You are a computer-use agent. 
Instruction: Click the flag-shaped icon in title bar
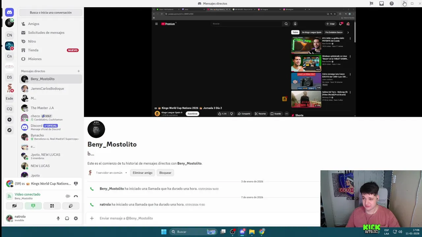(x=372, y=3)
